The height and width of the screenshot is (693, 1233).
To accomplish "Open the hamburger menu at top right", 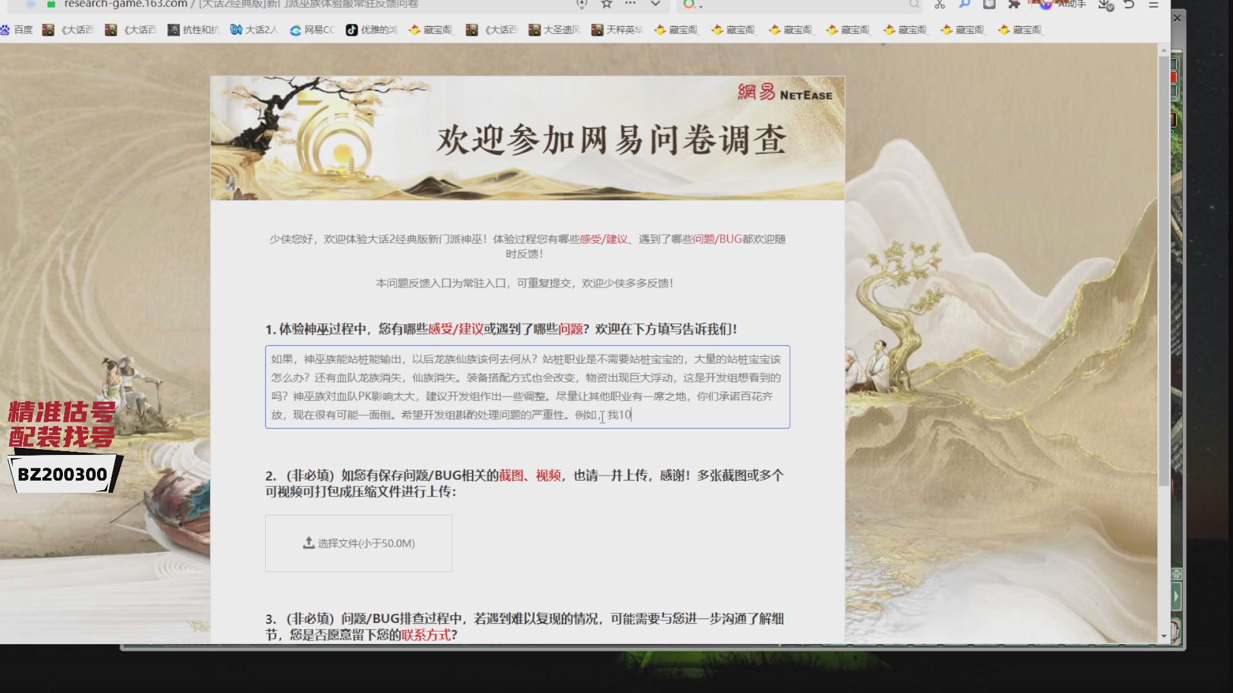I will pos(1153,5).
